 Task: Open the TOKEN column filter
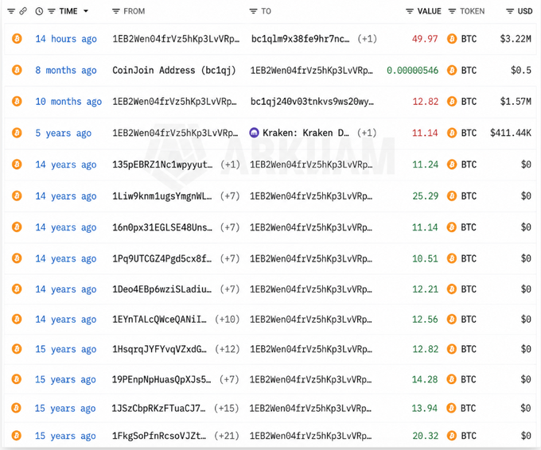452,11
